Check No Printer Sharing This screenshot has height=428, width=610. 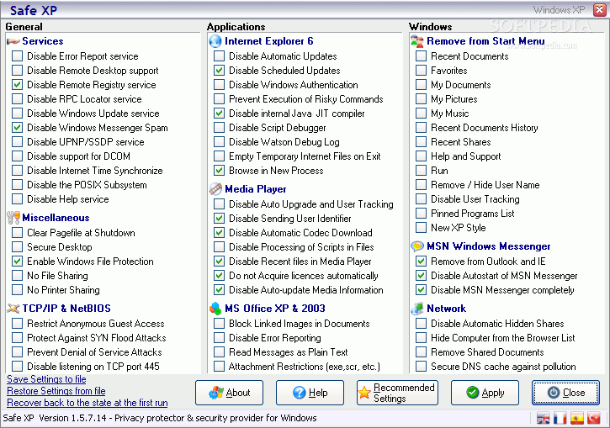(17, 290)
